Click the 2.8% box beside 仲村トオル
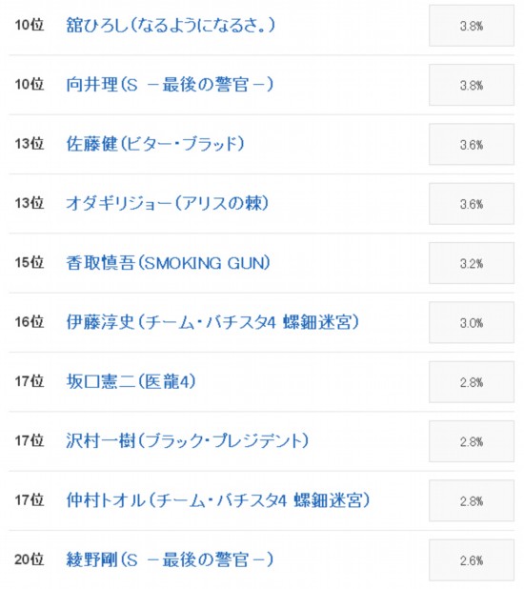524x589 pixels. [472, 500]
